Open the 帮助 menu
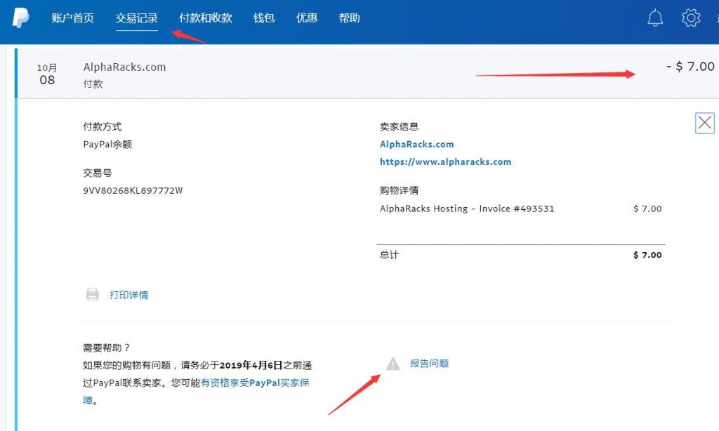719x431 pixels. (350, 18)
